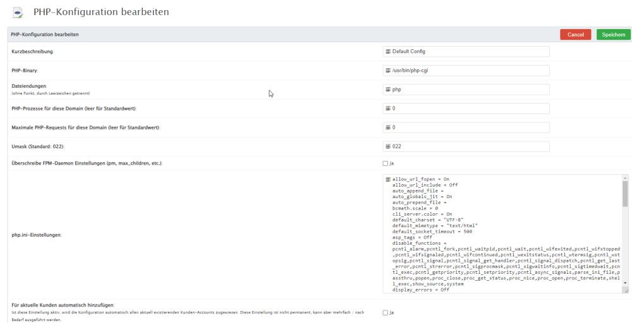The width and height of the screenshot is (632, 323).
Task: Tick Für aktuelle Kunden automatisch hinzufügen checkbox
Action: pyautogui.click(x=385, y=312)
